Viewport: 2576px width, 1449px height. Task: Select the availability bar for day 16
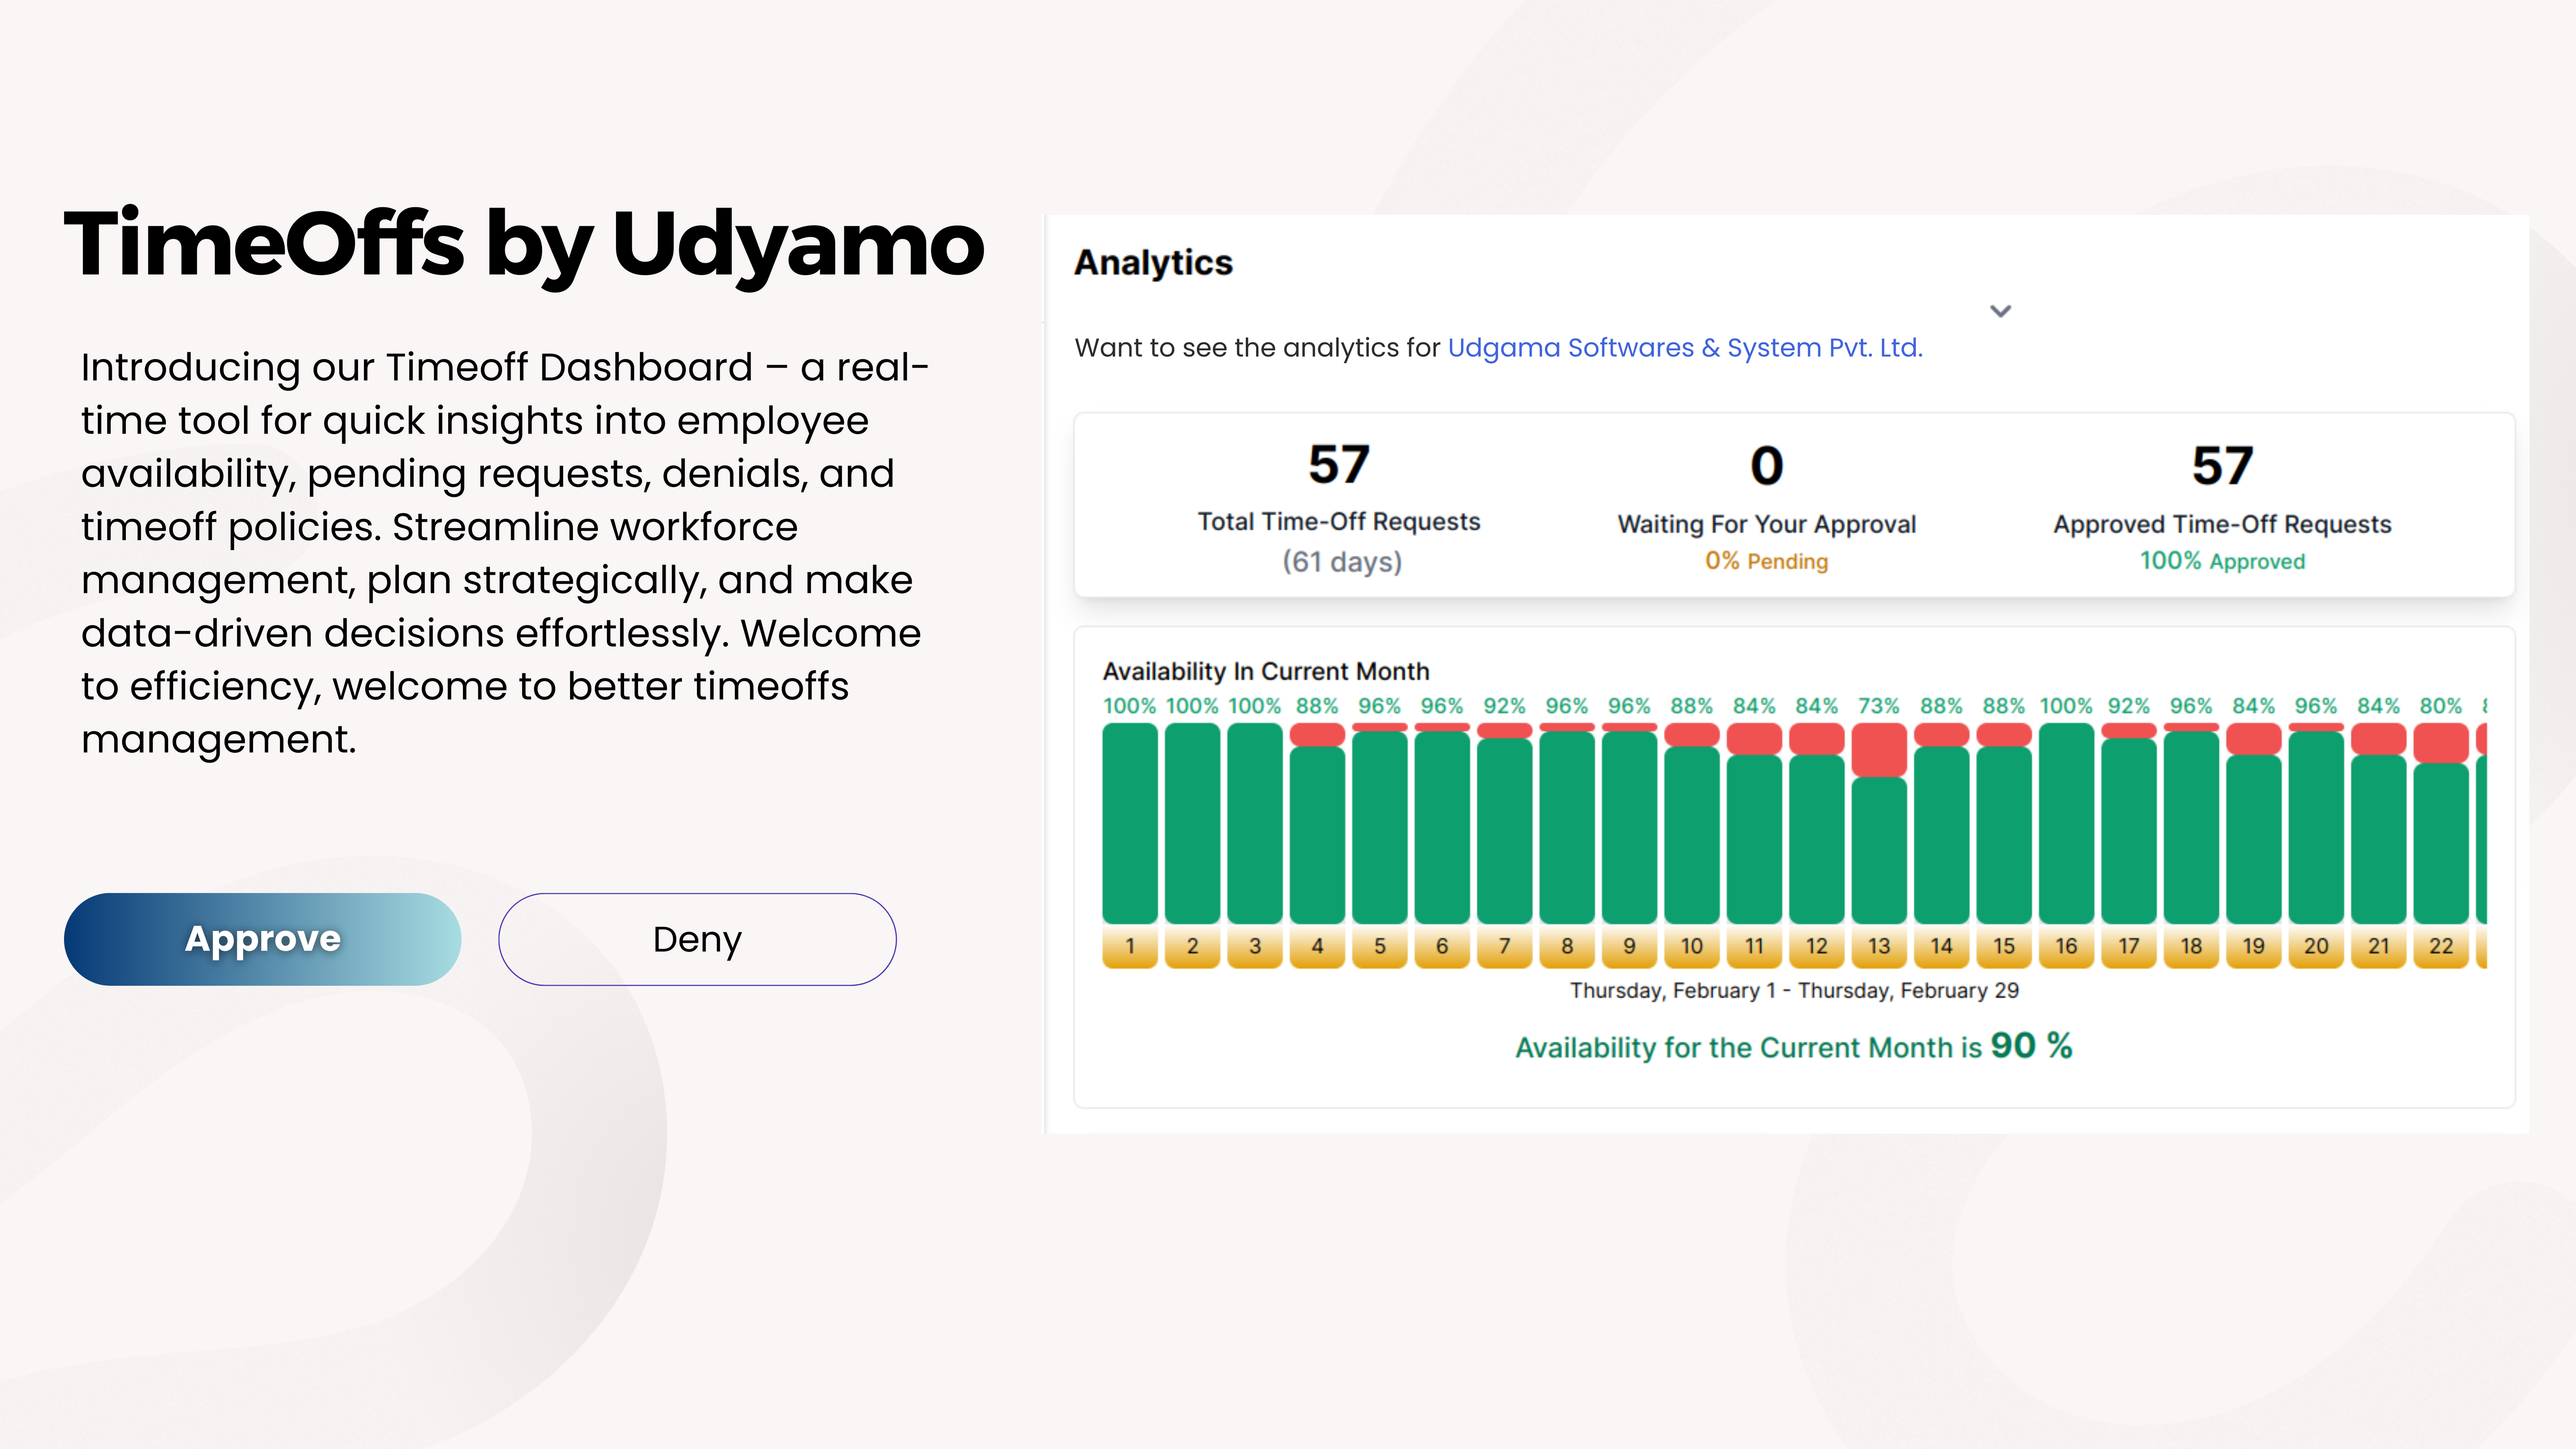pos(2066,823)
